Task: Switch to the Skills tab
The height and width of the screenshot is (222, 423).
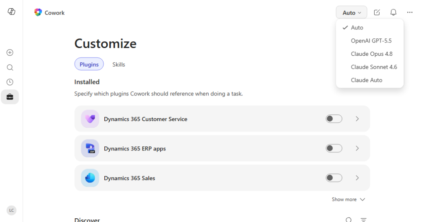Action: tap(119, 64)
